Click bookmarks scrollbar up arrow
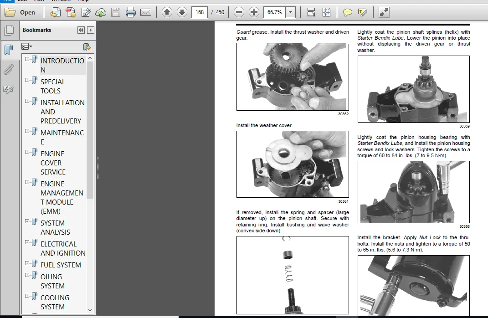Screen dimensions: 488x318 [x=90, y=58]
